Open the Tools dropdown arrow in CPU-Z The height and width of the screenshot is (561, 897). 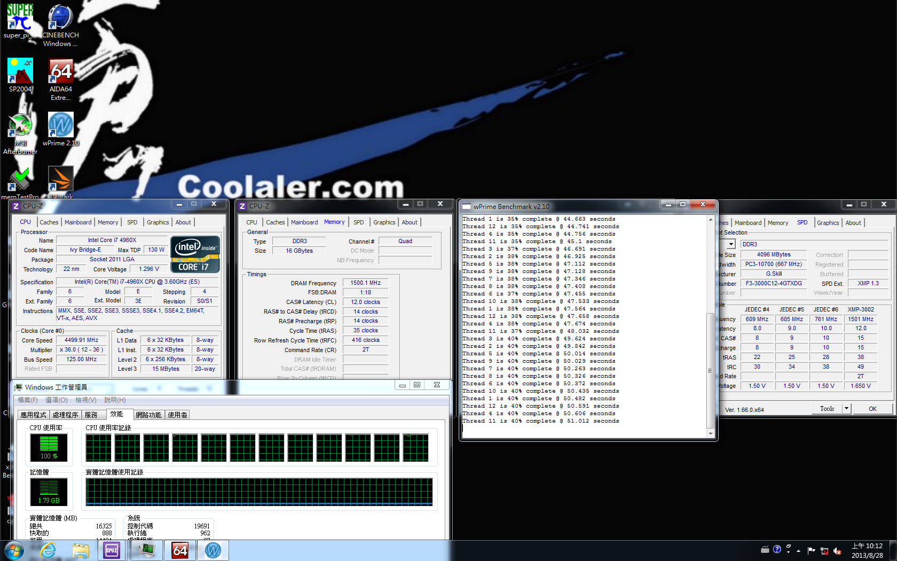(x=846, y=409)
